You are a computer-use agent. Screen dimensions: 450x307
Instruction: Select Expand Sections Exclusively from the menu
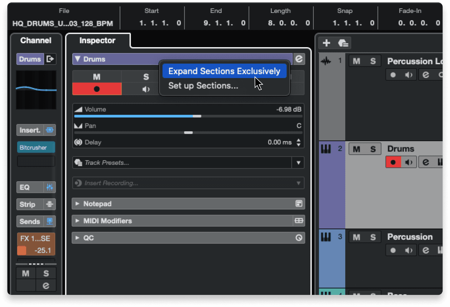pyautogui.click(x=224, y=71)
